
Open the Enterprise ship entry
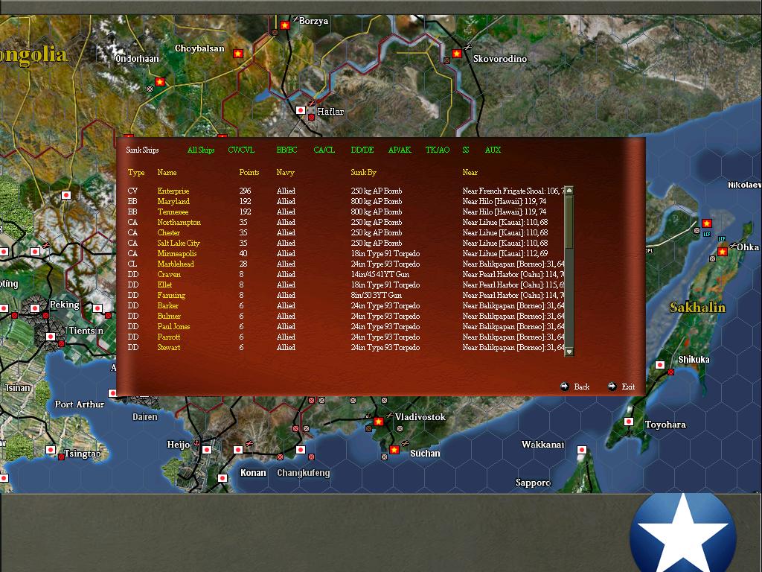(x=173, y=191)
